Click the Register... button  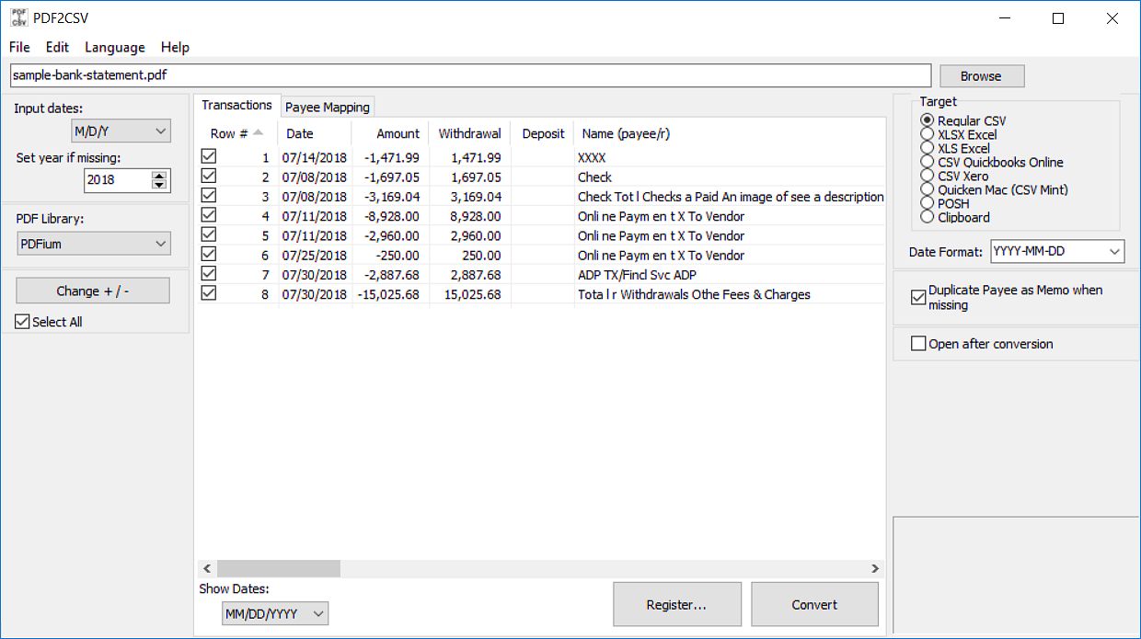pyautogui.click(x=676, y=604)
